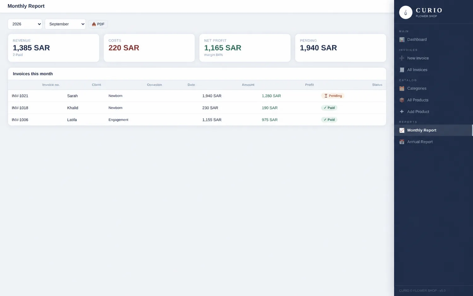Click the 1,155 SAR amount cell
Viewport: 473px width, 296px height.
tap(212, 120)
